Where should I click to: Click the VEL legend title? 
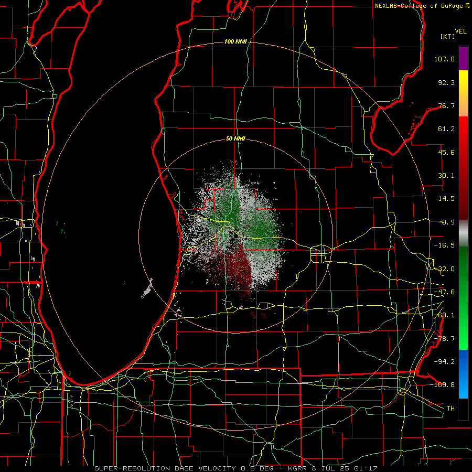click(460, 31)
